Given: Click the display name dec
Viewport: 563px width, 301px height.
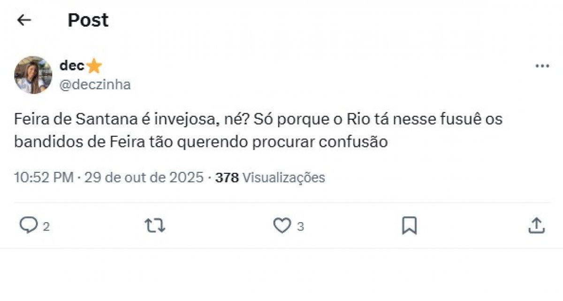Looking at the screenshot, I should [71, 66].
